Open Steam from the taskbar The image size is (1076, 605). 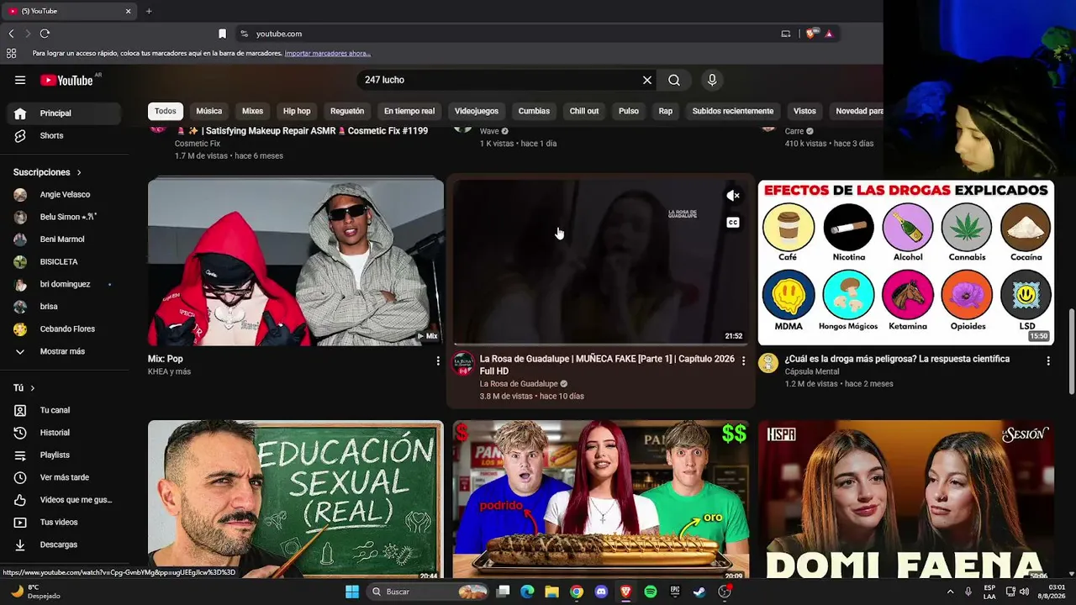point(699,592)
